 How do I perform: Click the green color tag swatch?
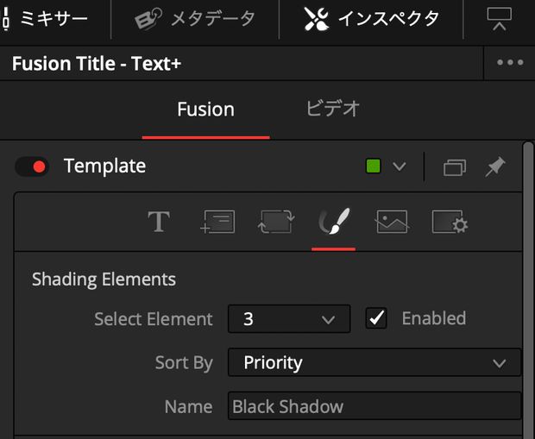[373, 166]
